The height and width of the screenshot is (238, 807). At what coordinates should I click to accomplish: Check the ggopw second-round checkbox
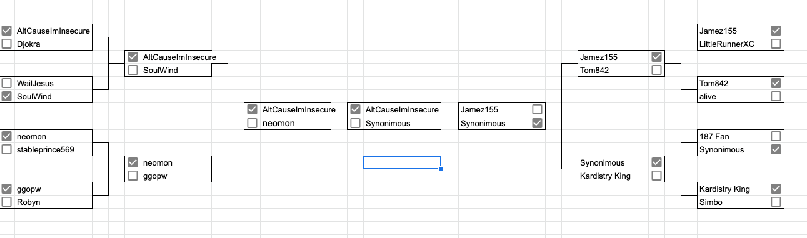[133, 176]
